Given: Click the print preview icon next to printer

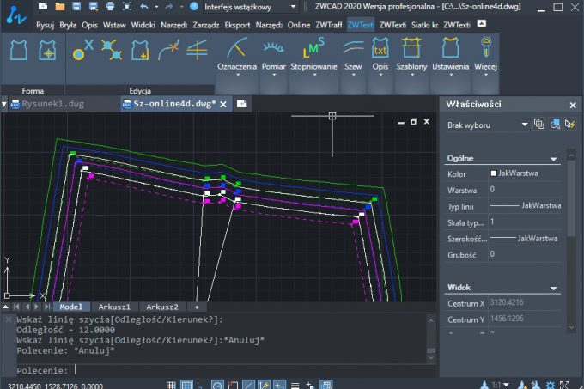Looking at the screenshot, I should coord(126,6).
